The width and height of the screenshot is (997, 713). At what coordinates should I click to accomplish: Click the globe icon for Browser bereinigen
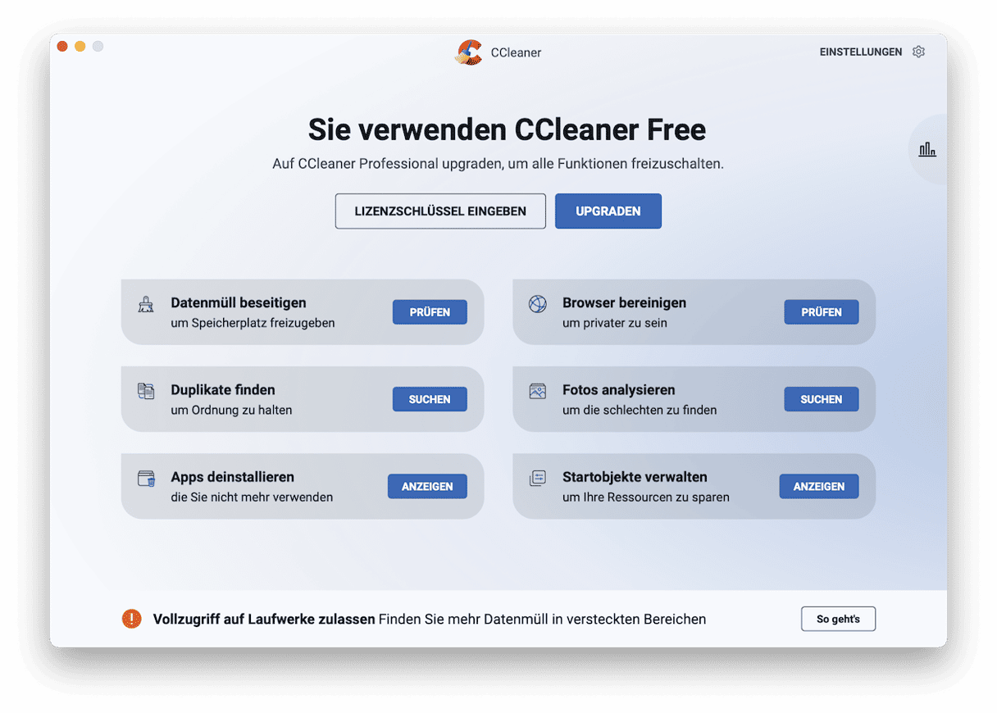coord(537,305)
